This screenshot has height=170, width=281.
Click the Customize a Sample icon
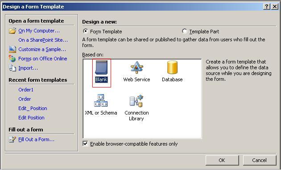coord(12,49)
